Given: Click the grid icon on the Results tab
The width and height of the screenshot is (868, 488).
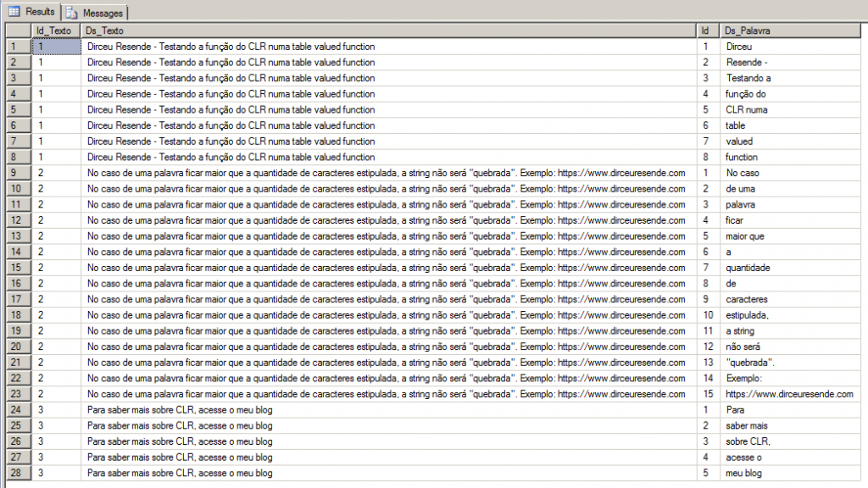Looking at the screenshot, I should 12,12.
